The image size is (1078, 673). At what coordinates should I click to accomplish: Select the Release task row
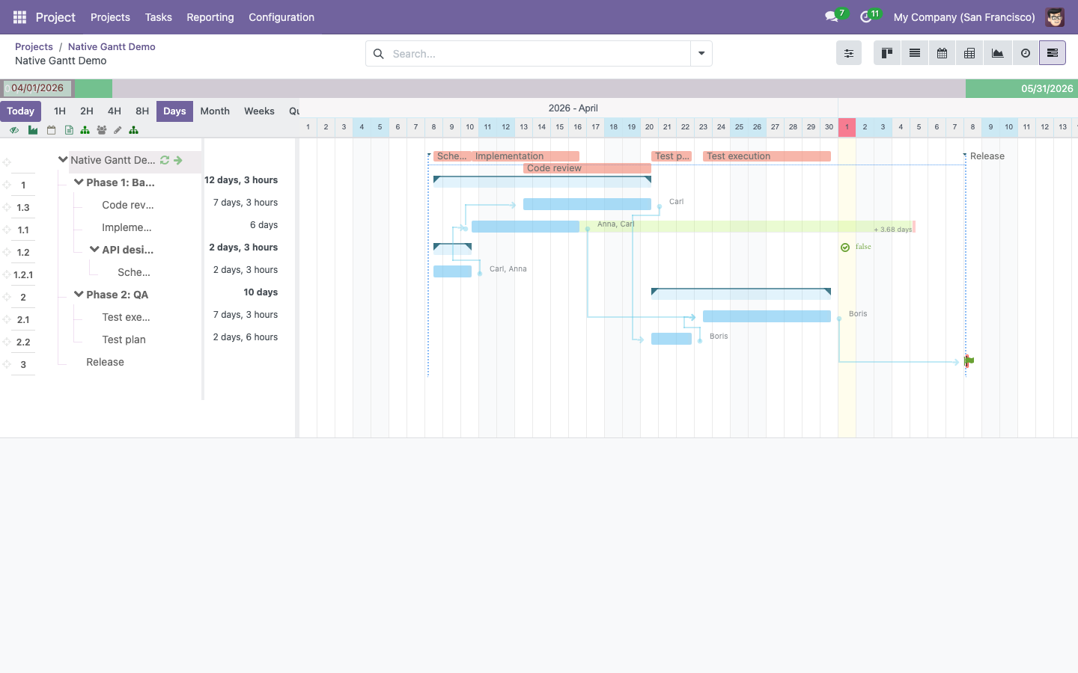105,362
